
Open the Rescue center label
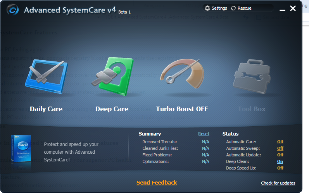tap(244, 8)
